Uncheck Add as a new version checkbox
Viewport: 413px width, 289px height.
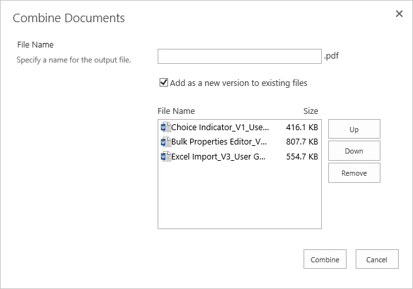tap(164, 83)
